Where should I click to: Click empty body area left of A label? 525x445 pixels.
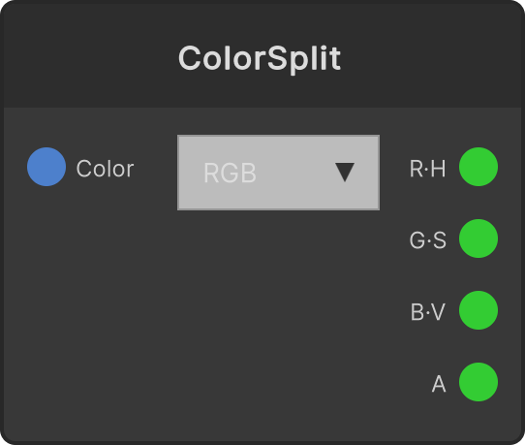[x=301, y=384]
